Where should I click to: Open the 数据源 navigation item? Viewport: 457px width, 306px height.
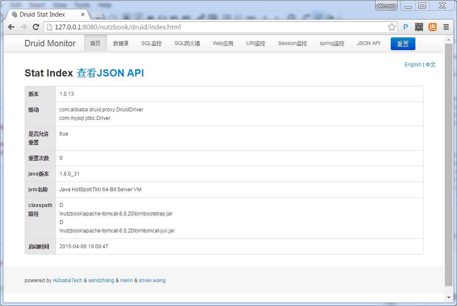(121, 43)
